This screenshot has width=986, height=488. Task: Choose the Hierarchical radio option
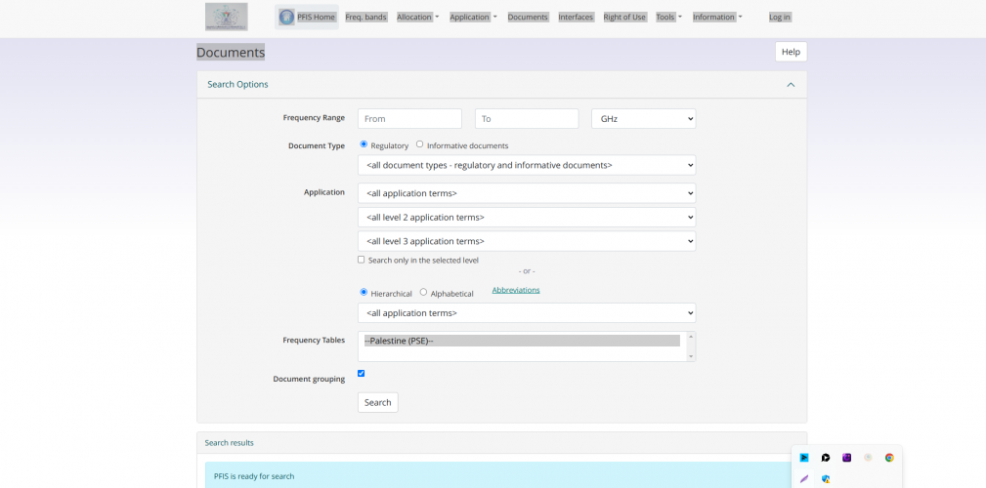pyautogui.click(x=364, y=292)
